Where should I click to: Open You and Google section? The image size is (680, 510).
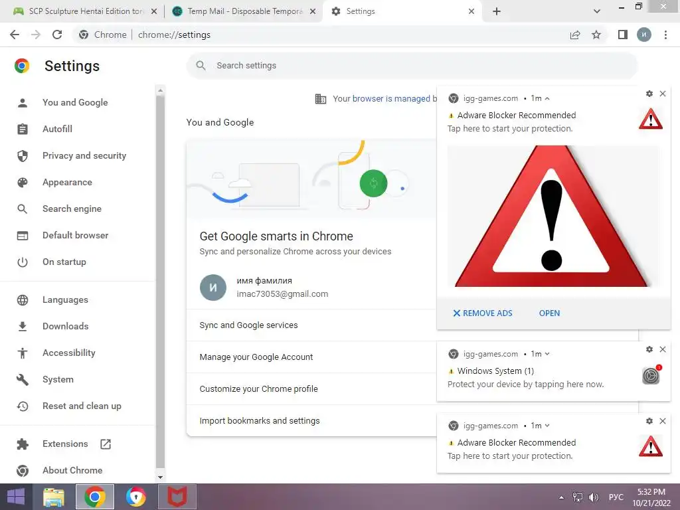click(75, 102)
